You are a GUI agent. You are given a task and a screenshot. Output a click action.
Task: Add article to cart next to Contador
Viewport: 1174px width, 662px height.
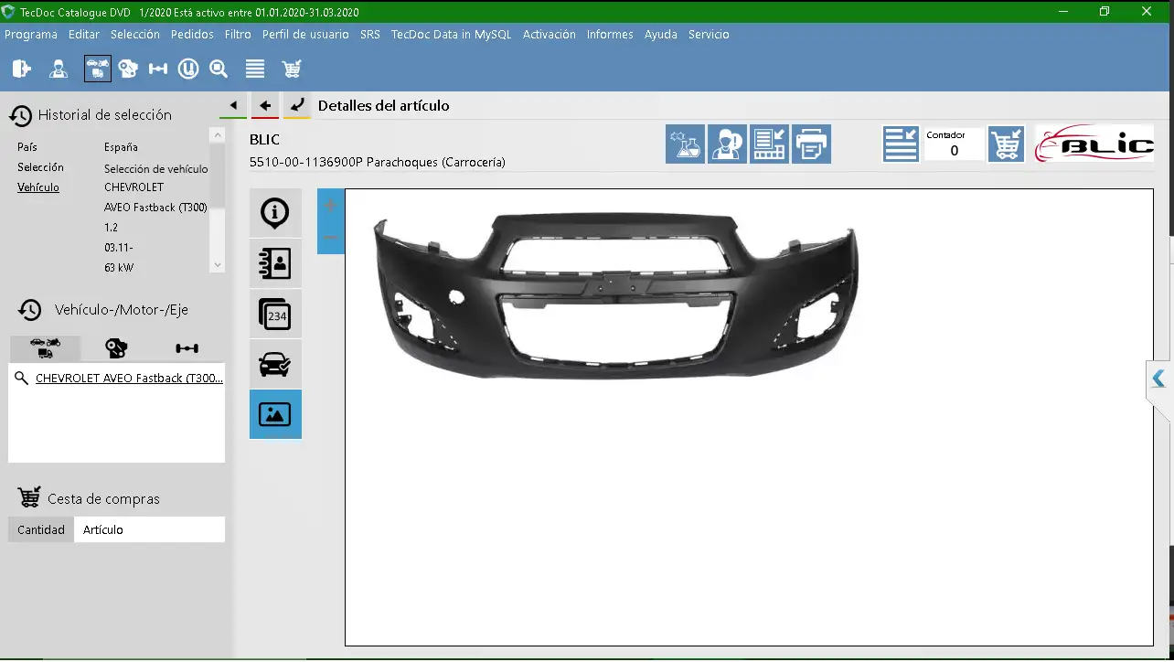[x=1007, y=144]
